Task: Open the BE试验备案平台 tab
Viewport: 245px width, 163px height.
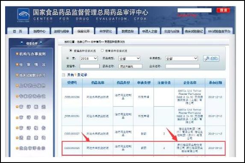Action: click(219, 31)
